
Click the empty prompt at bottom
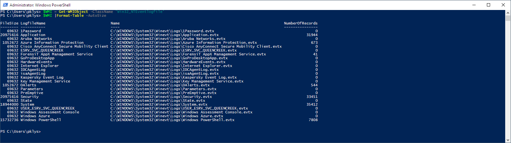tap(21, 131)
